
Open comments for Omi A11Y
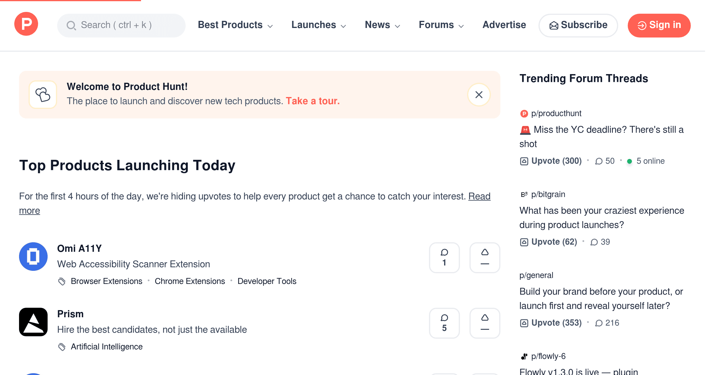click(444, 257)
